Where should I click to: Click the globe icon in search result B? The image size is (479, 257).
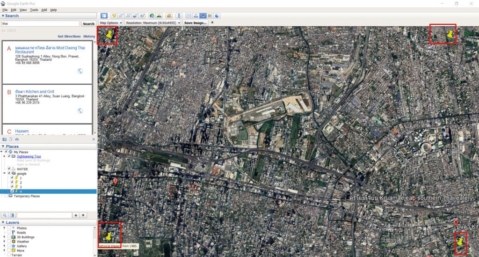pos(80,110)
